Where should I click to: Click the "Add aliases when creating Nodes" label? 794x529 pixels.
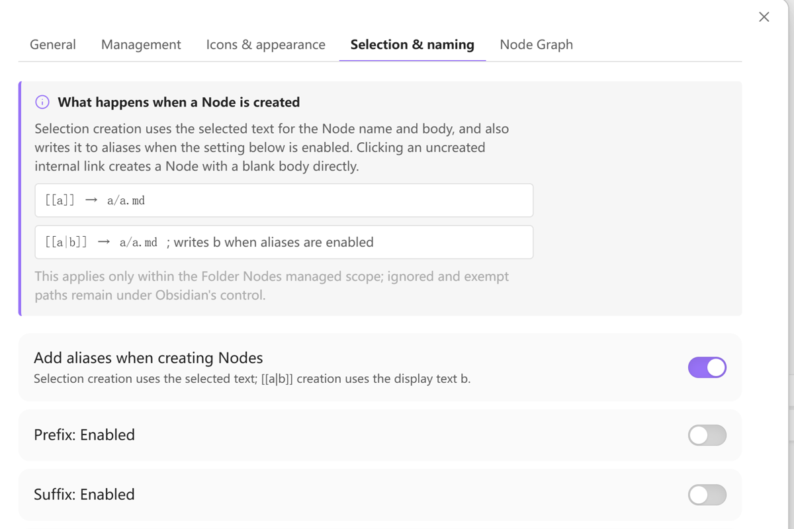(148, 358)
